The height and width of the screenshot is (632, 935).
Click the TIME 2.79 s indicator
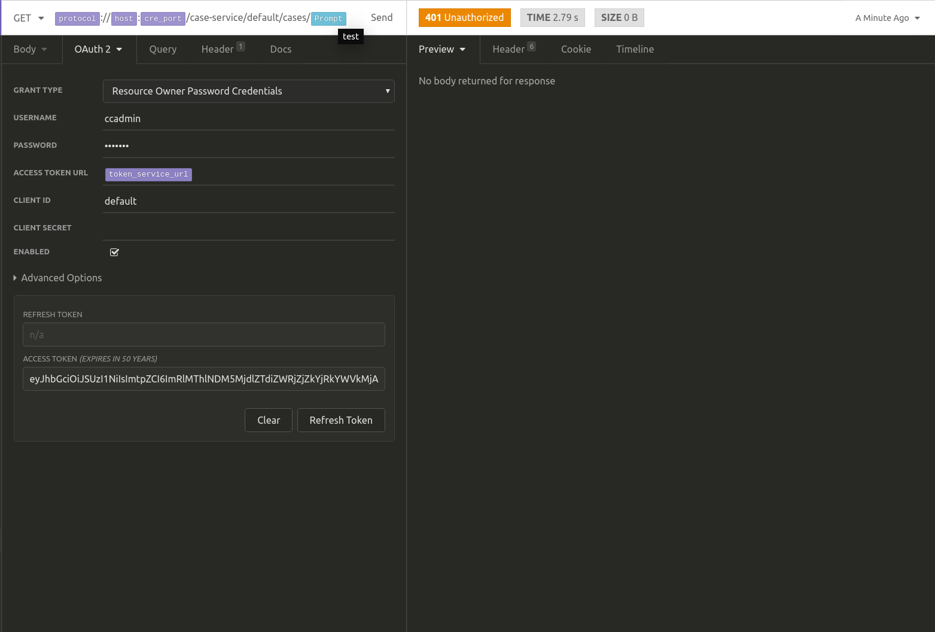pos(552,17)
